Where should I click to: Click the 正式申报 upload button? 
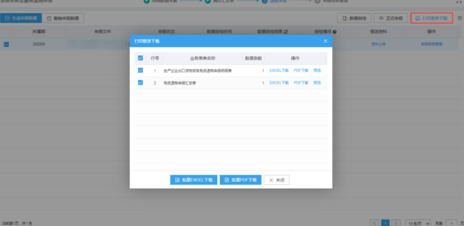coord(390,18)
